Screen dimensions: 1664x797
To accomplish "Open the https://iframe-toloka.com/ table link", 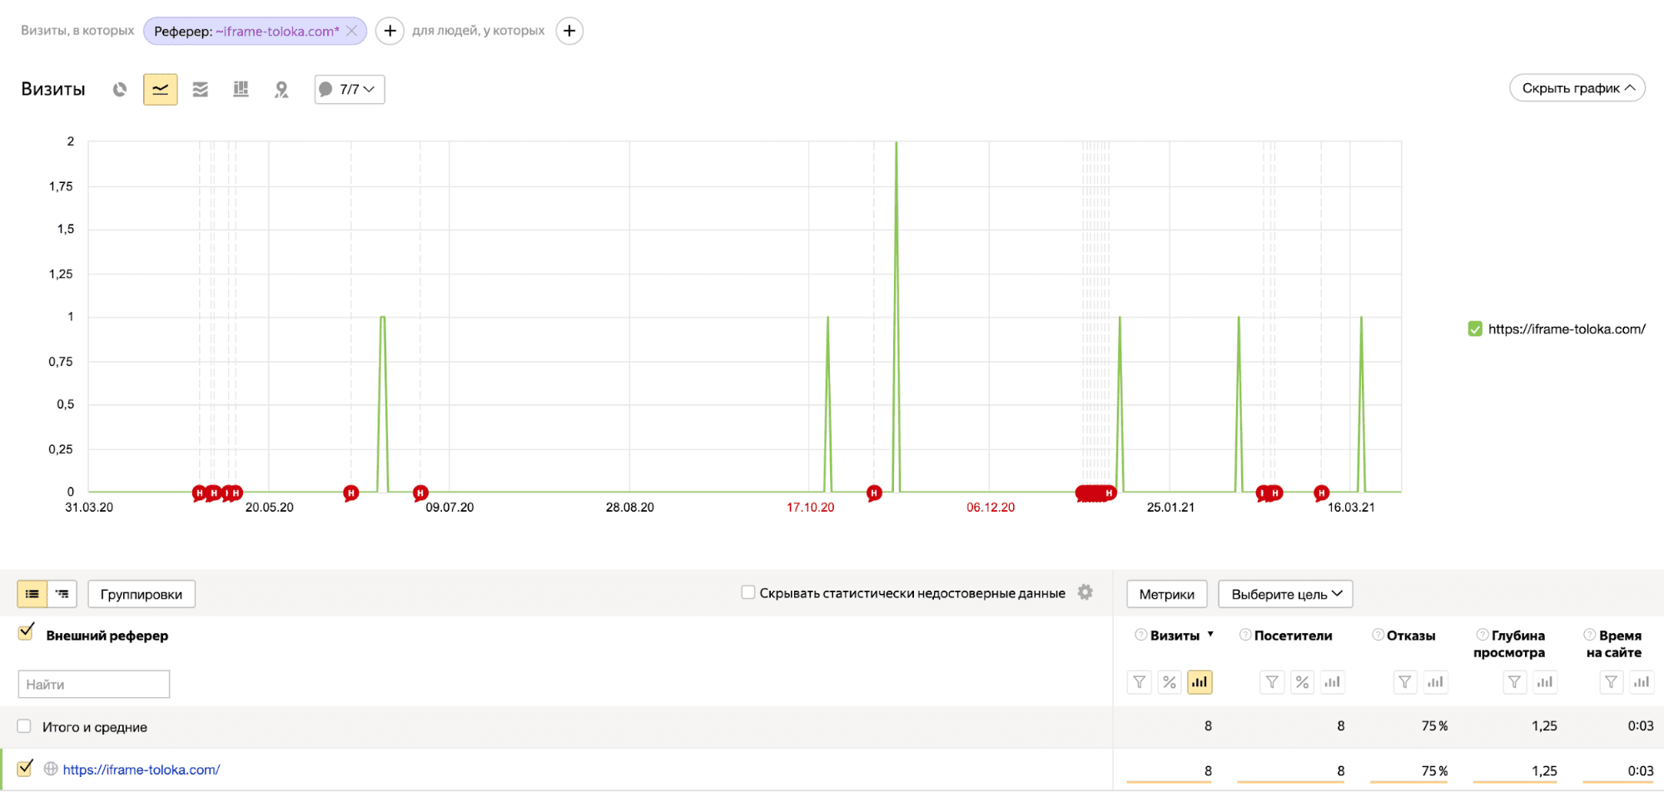I will pos(142,770).
